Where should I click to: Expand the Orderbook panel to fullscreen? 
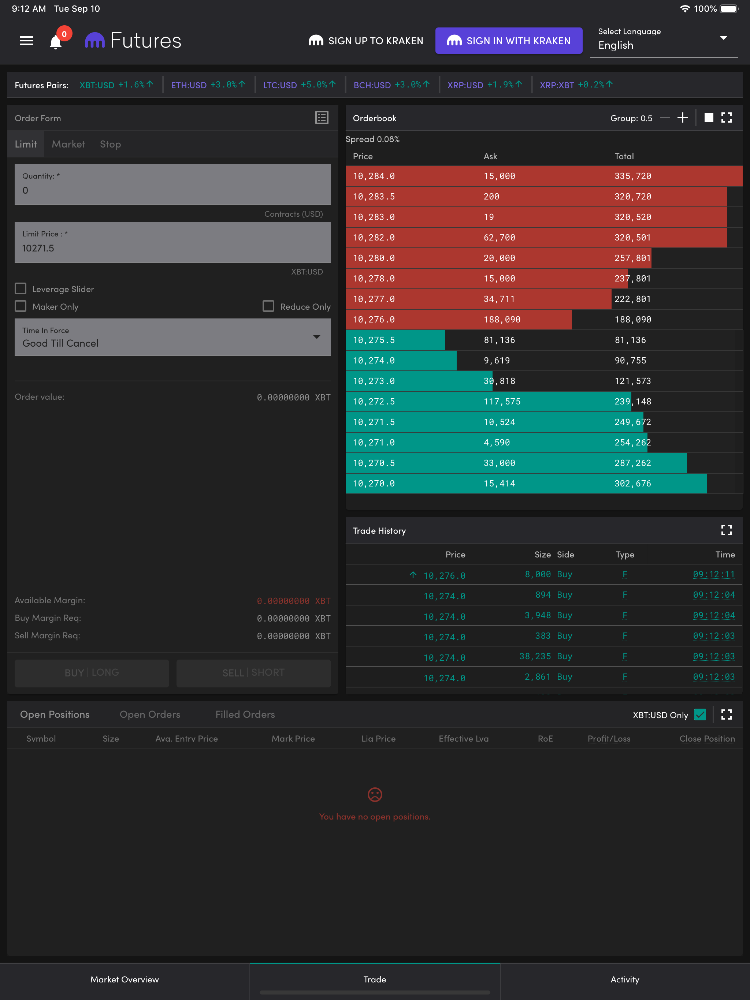726,117
